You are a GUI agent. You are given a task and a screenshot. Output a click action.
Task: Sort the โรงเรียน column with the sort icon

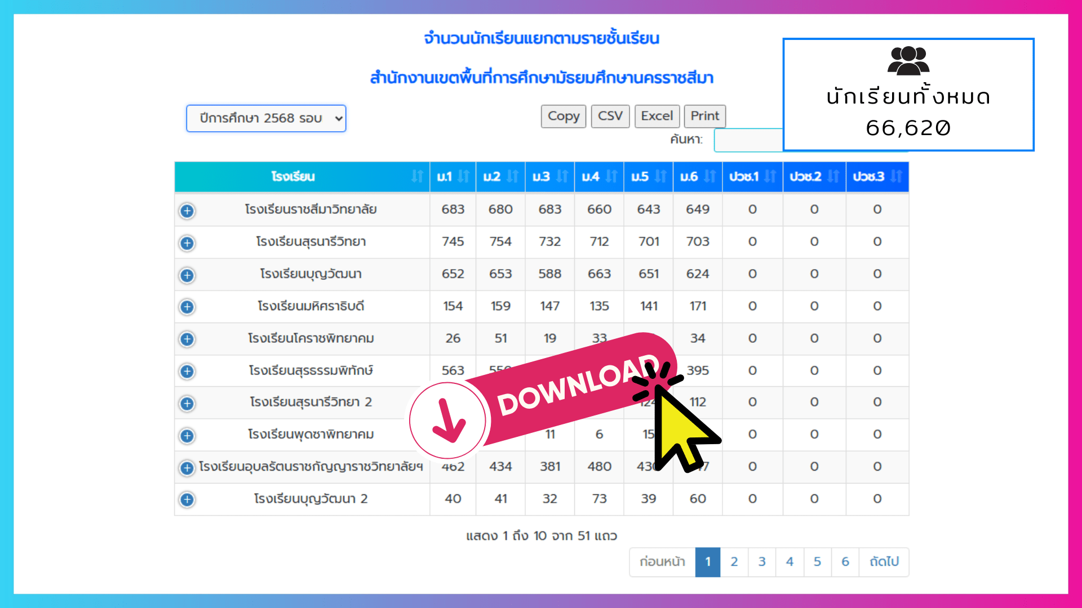pyautogui.click(x=417, y=176)
